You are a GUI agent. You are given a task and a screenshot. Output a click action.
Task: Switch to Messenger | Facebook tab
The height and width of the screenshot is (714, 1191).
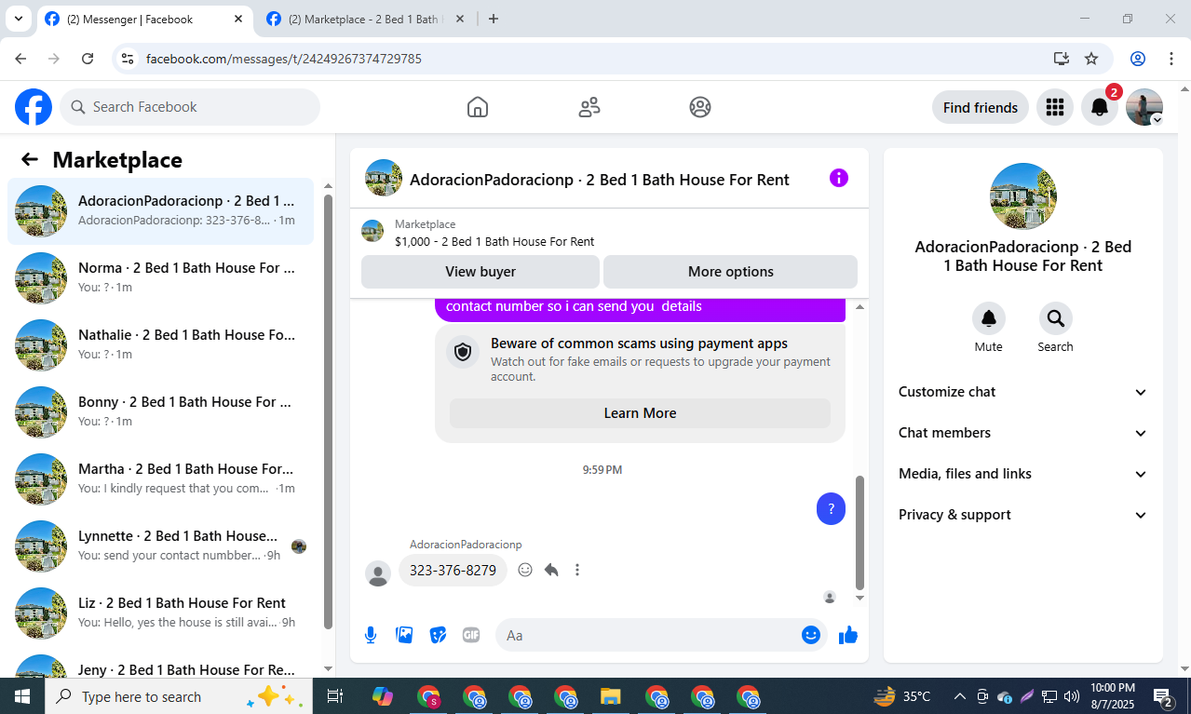point(144,19)
